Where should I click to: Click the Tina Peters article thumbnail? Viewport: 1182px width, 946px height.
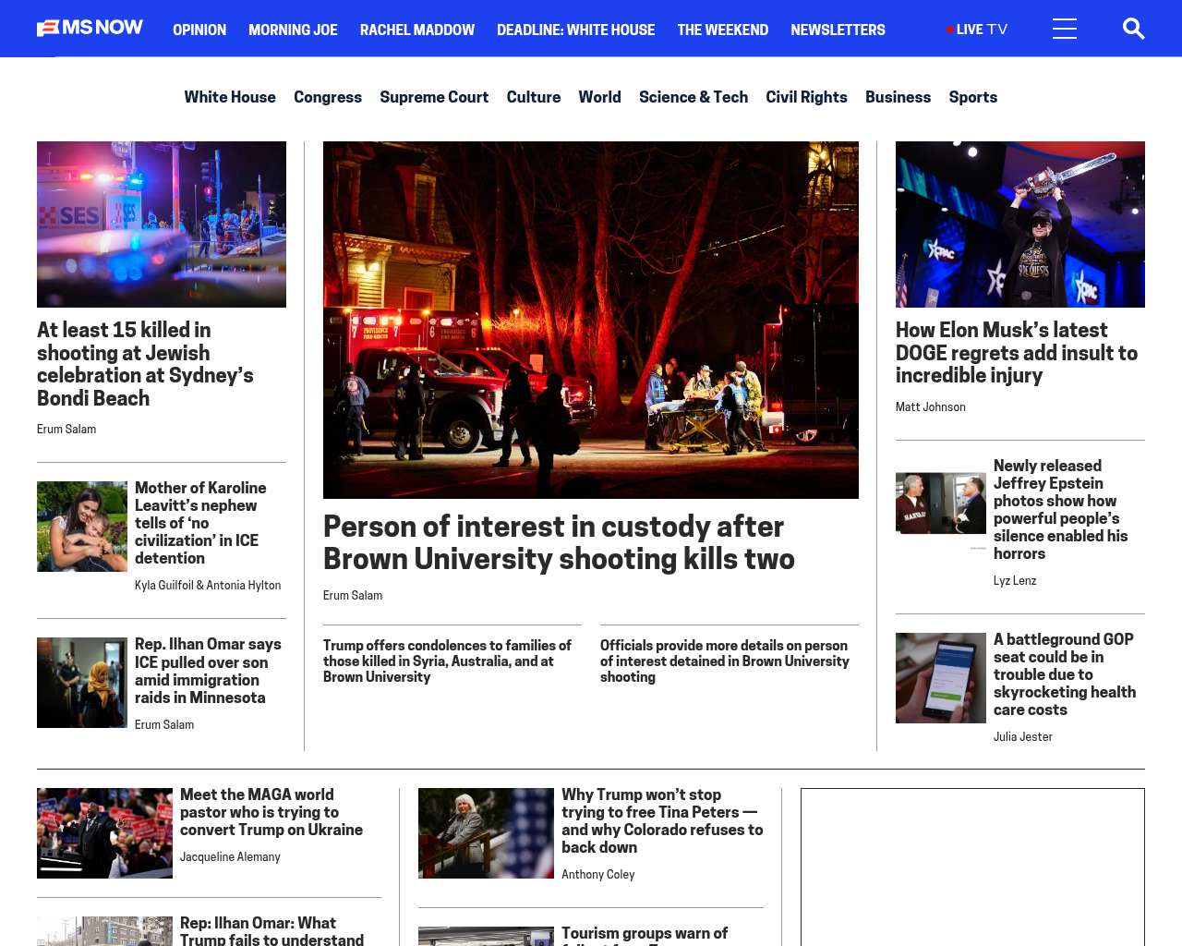point(486,832)
